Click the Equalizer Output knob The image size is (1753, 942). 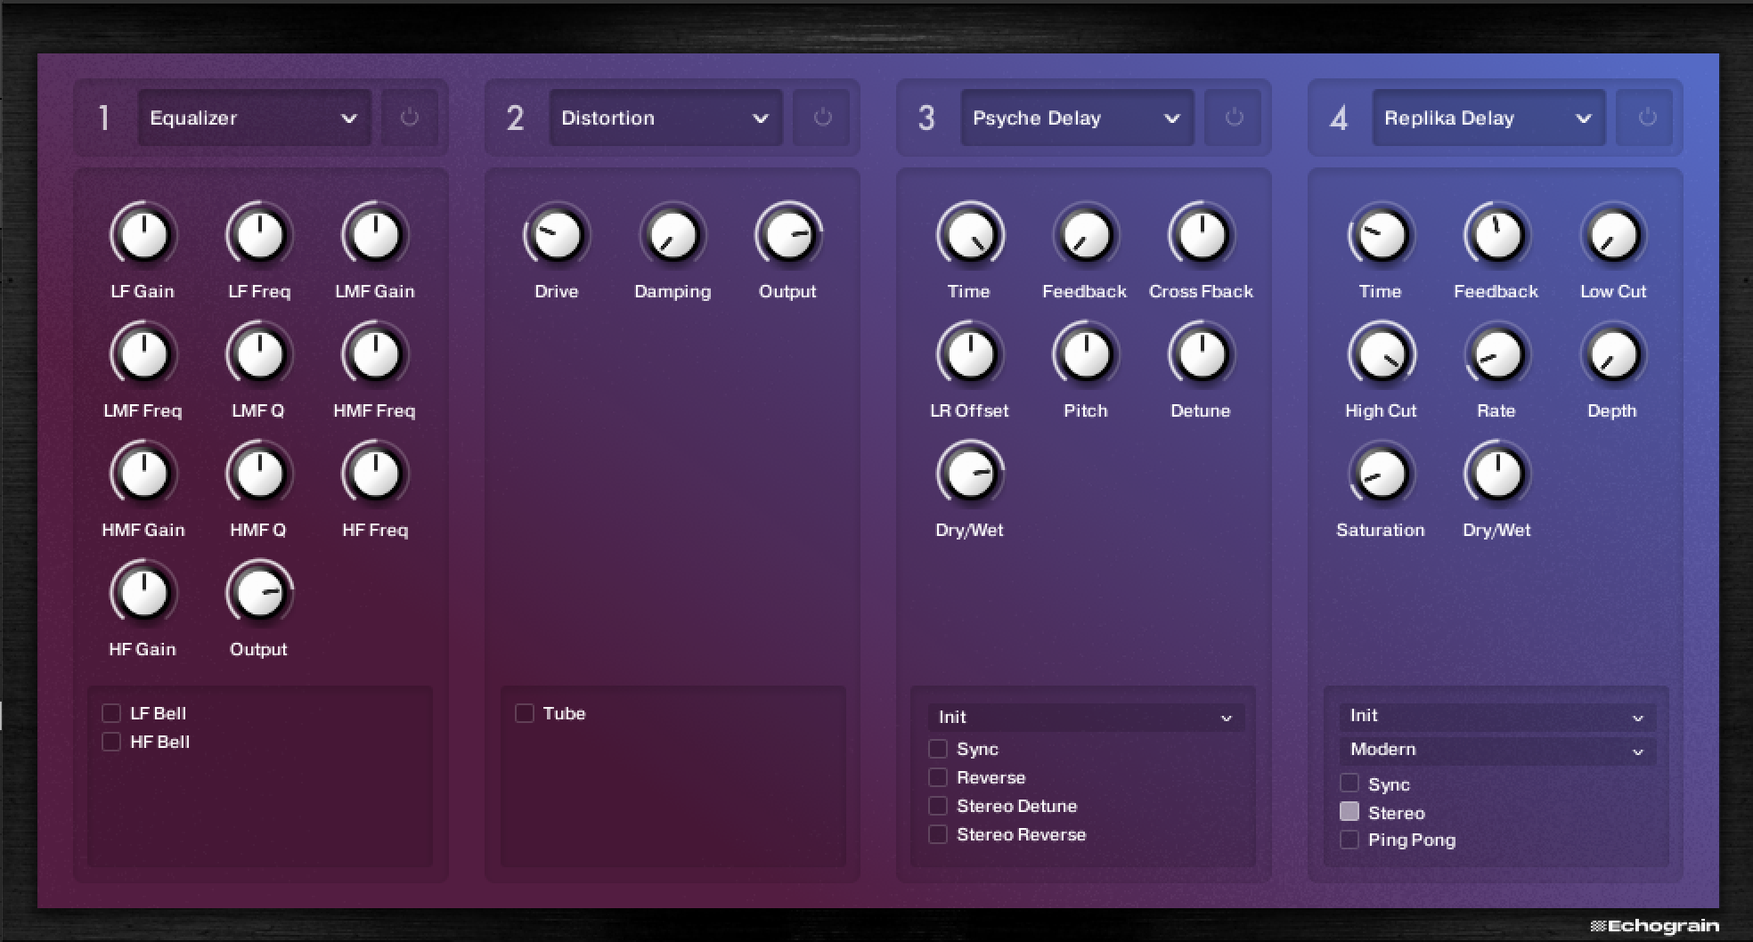tap(259, 593)
